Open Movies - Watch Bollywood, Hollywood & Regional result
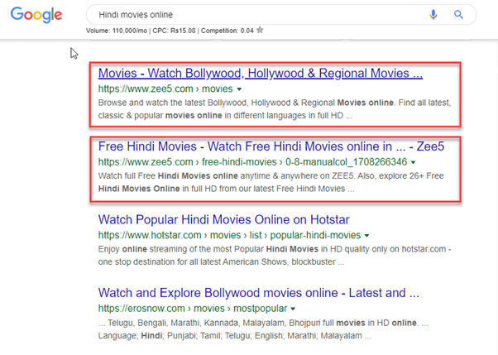The height and width of the screenshot is (355, 498). point(261,74)
